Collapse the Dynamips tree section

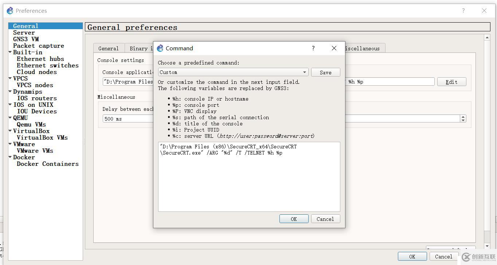pyautogui.click(x=10, y=91)
